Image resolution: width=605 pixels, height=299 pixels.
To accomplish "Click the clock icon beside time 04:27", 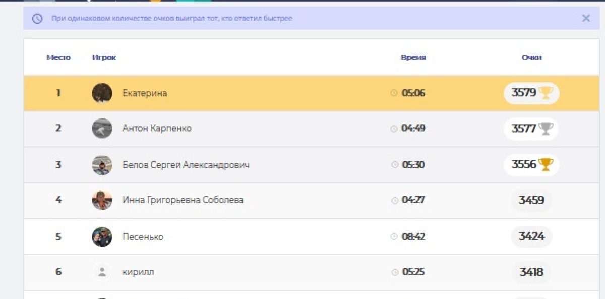I will pyautogui.click(x=395, y=200).
